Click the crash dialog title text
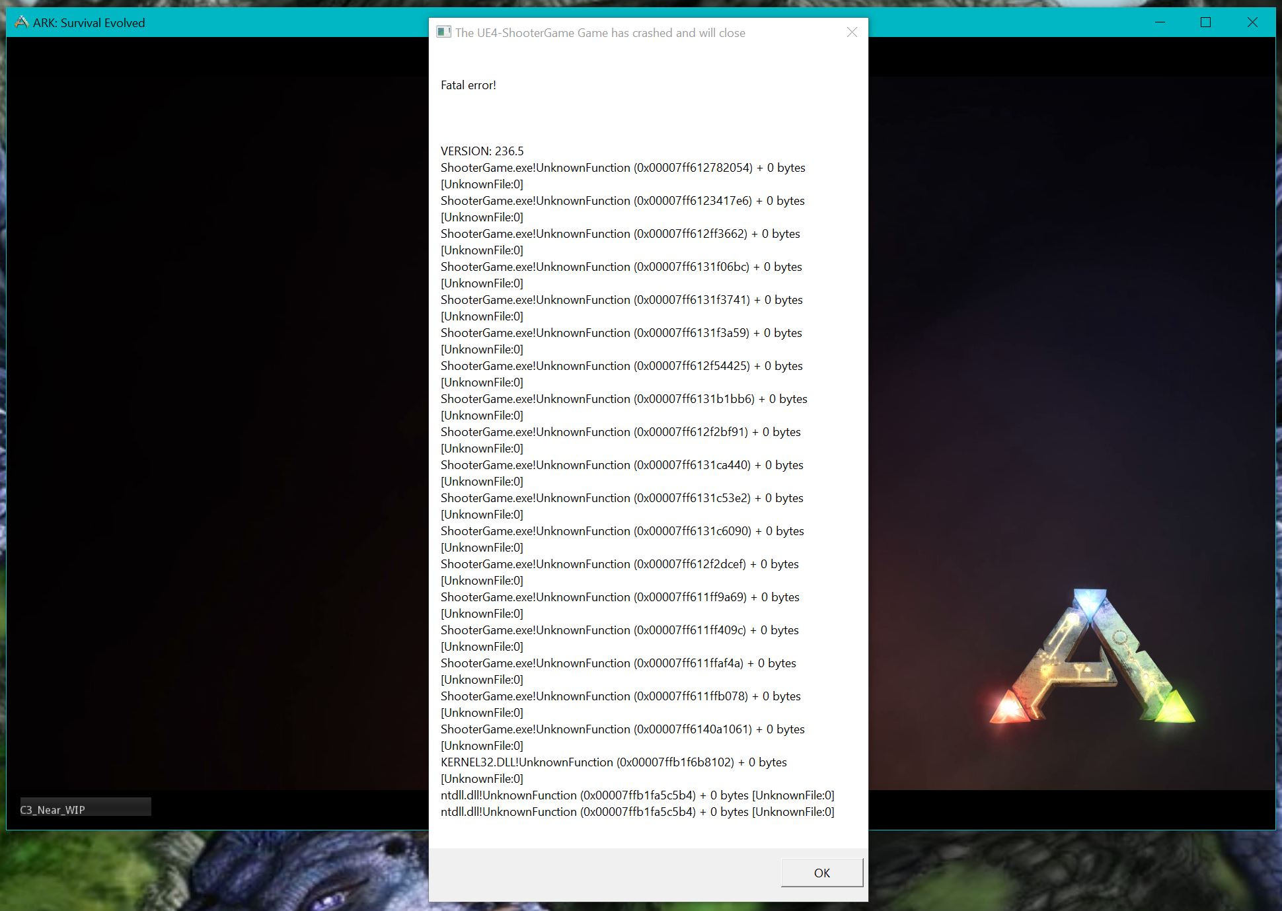This screenshot has height=911, width=1282. (599, 33)
